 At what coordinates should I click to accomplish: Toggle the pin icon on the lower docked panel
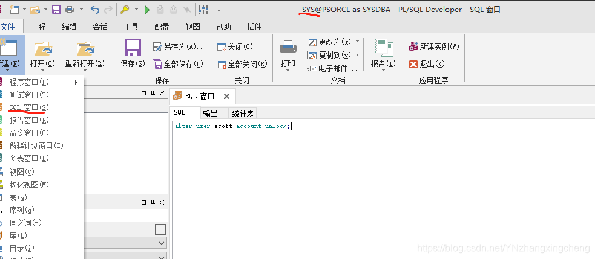click(x=153, y=203)
